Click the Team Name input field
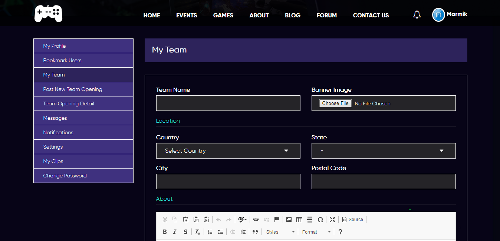This screenshot has height=241, width=500. point(228,103)
